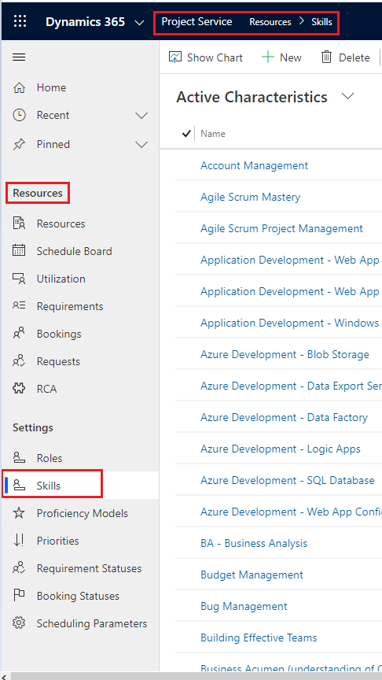The image size is (382, 680).
Task: Click the Booking Statuses flag icon
Action: [x=19, y=596]
